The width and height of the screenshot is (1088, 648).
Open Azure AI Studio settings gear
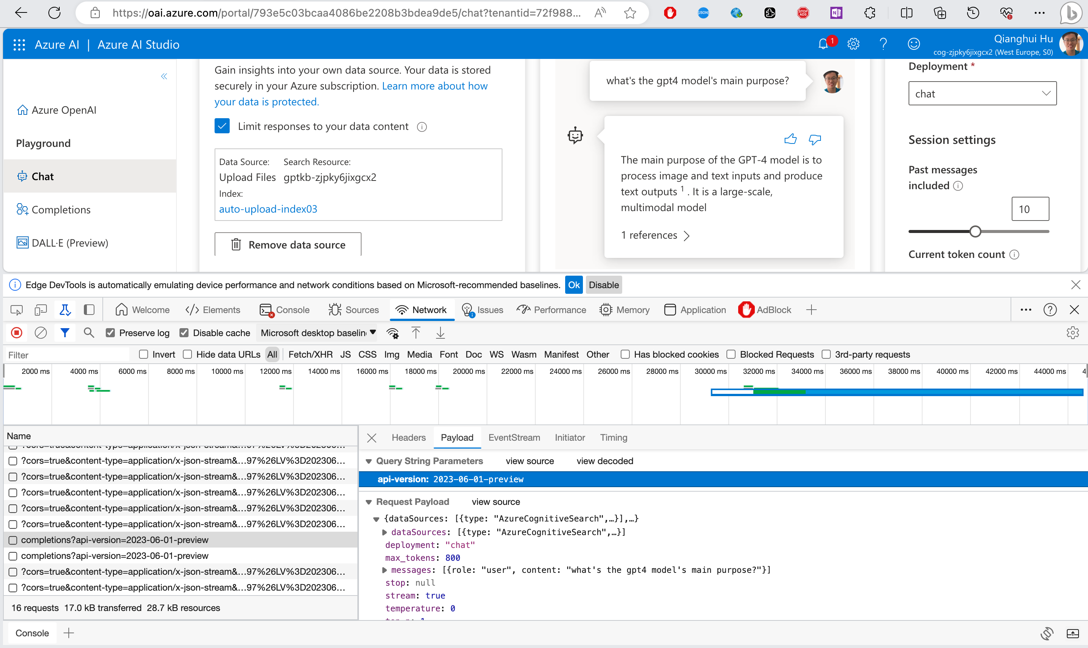click(853, 44)
